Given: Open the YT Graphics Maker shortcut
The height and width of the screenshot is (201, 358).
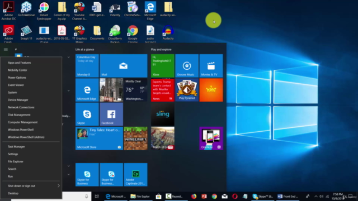Looking at the screenshot, I should tap(79, 33).
